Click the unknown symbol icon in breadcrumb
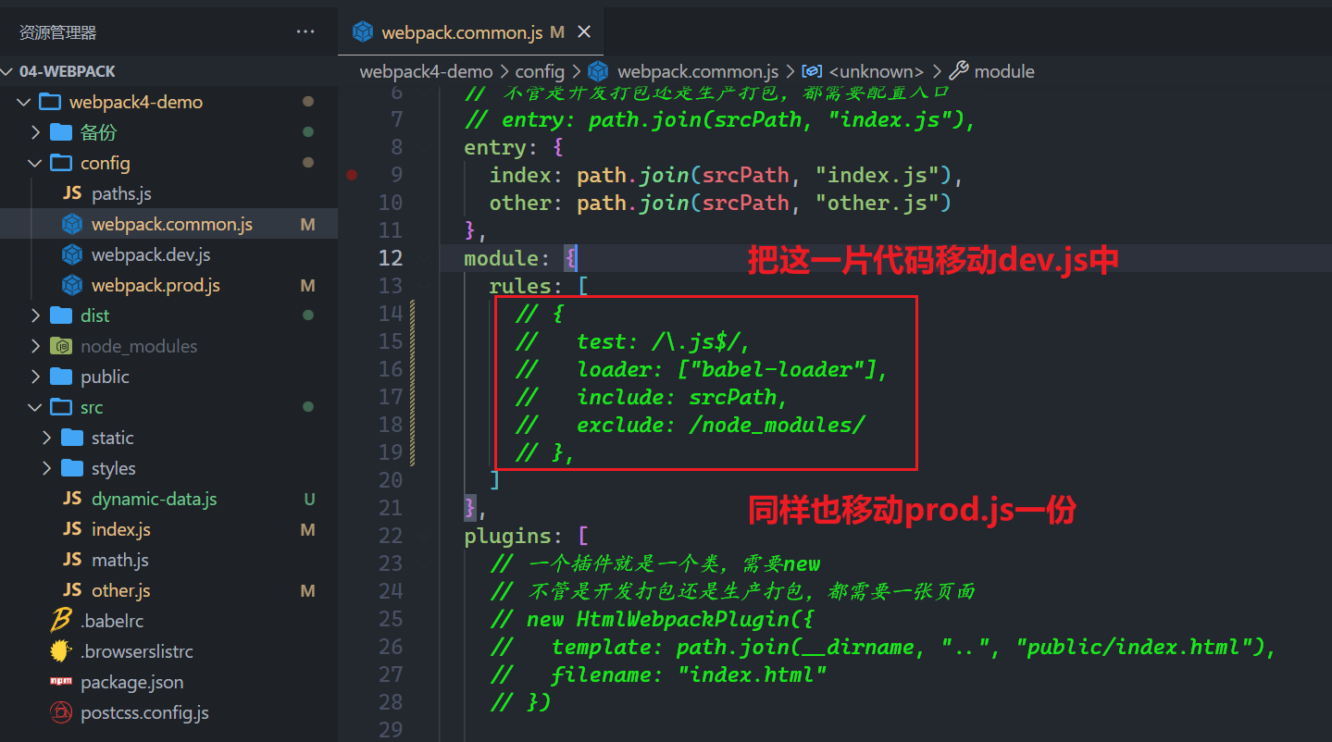The width and height of the screenshot is (1332, 742). [x=812, y=71]
